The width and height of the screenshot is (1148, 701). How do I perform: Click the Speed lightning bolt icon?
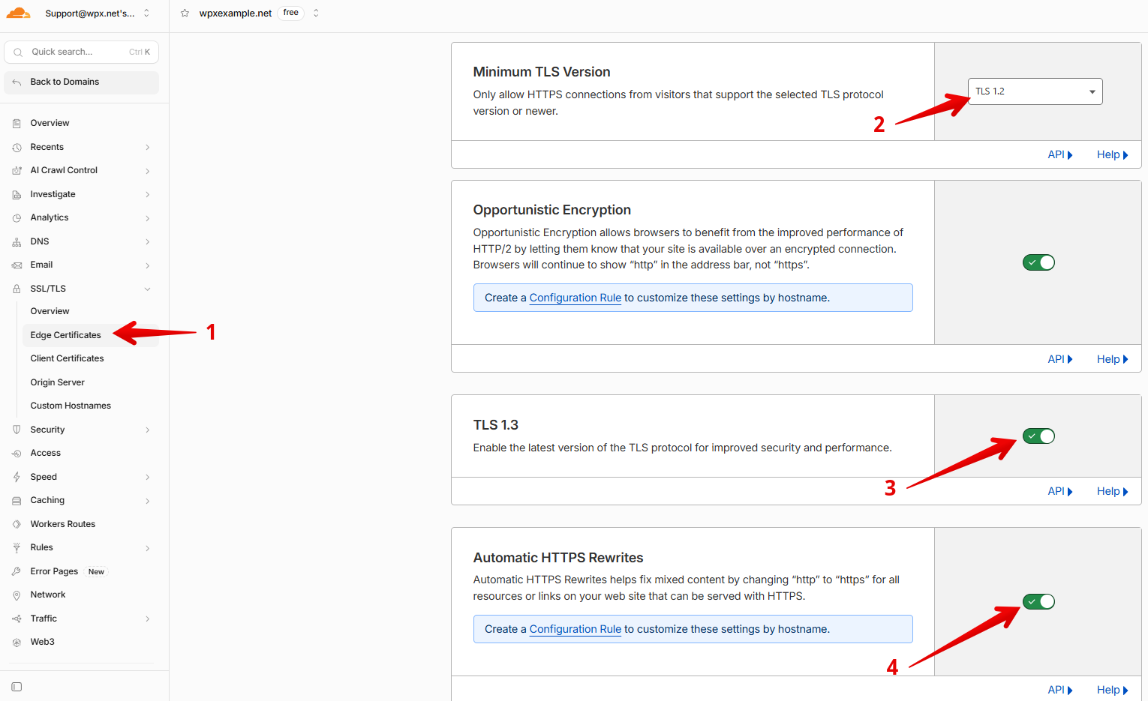tap(17, 477)
